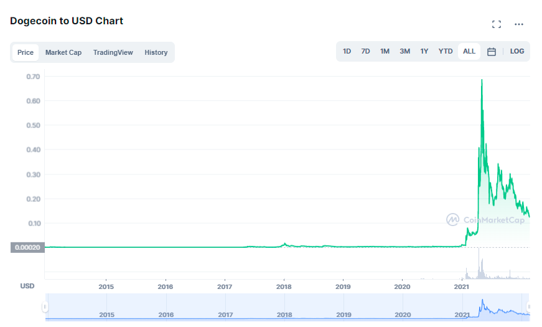
Task: Click the 2015 label on the x-axis
Action: coord(106,287)
